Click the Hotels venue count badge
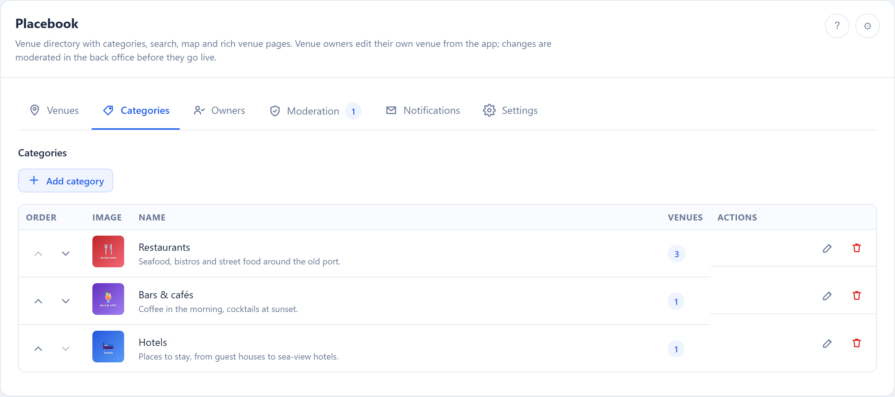Viewport: 895px width, 397px height. (676, 349)
